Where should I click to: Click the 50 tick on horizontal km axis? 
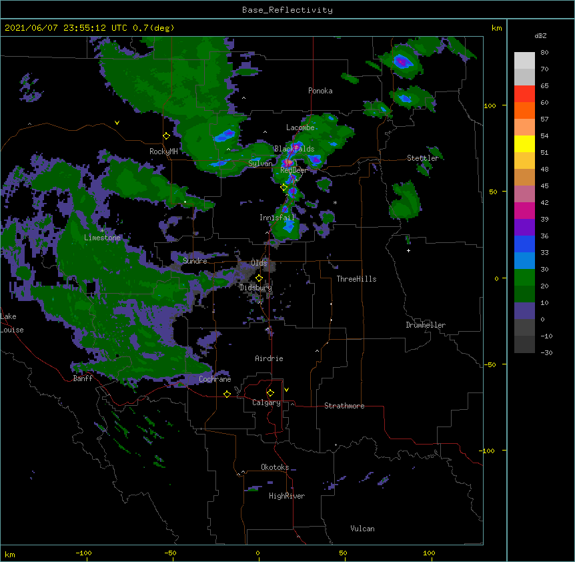pyautogui.click(x=343, y=553)
